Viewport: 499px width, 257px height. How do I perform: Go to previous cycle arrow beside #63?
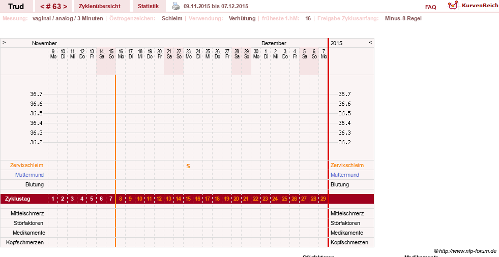(42, 7)
